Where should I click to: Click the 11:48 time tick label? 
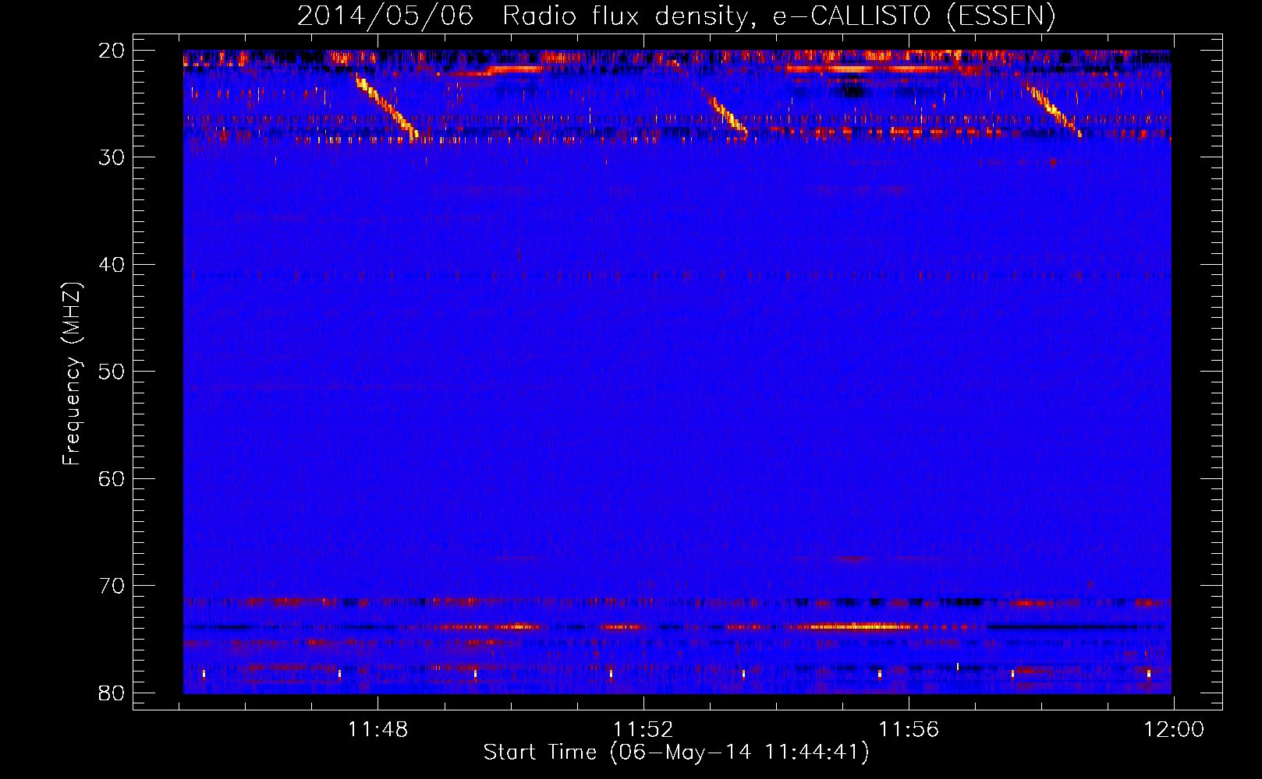pyautogui.click(x=378, y=730)
